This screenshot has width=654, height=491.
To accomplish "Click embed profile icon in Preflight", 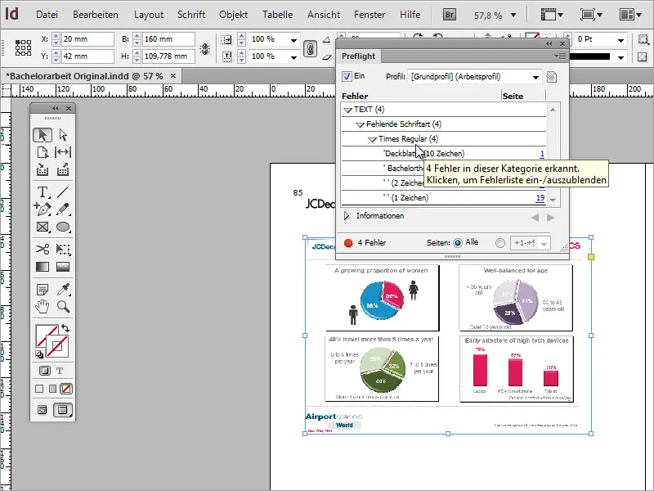I will coord(551,77).
